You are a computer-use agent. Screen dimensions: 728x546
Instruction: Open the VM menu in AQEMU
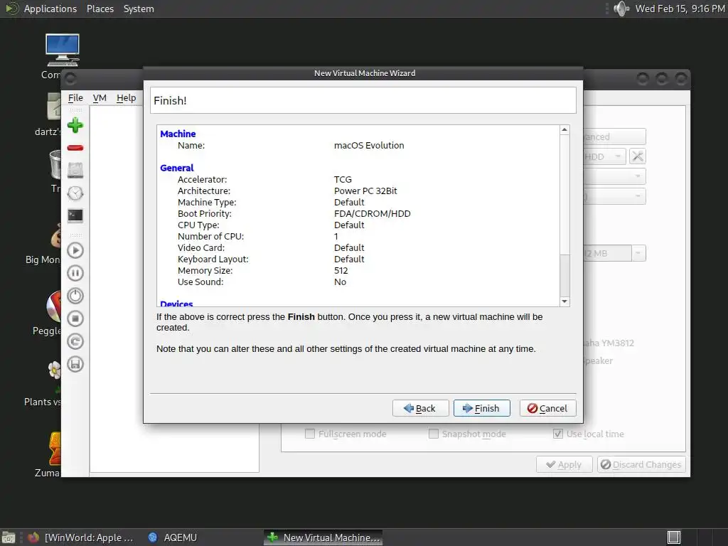coord(100,98)
